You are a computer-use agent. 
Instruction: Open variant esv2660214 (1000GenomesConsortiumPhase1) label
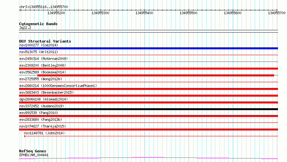pyautogui.click(x=58, y=86)
